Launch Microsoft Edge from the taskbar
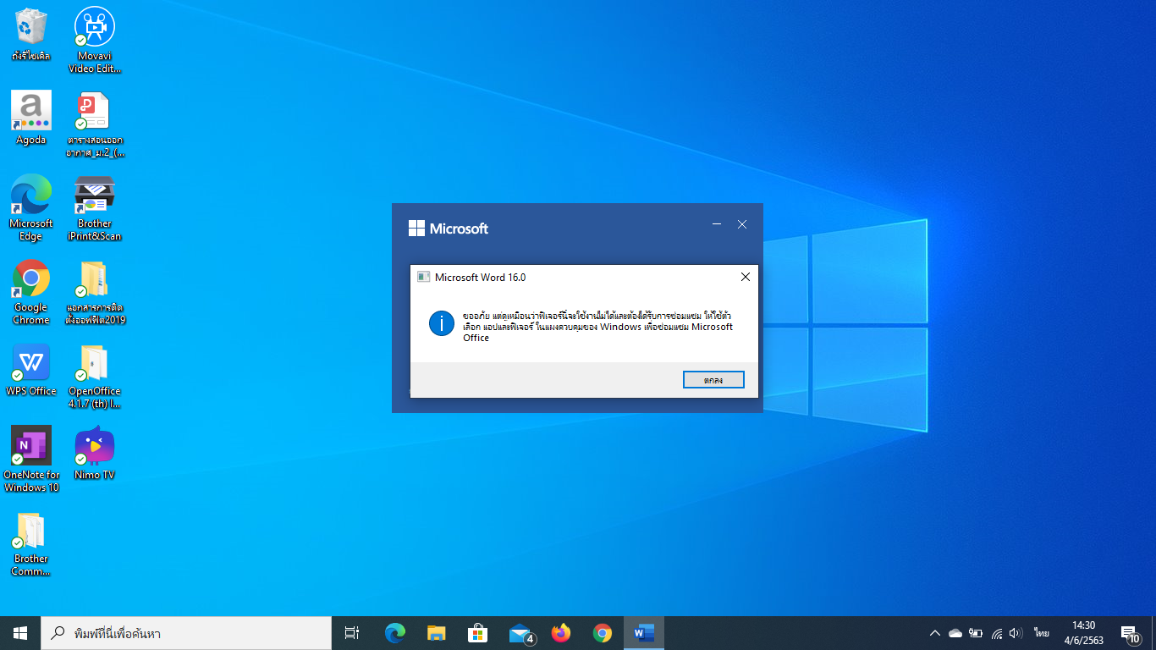The image size is (1156, 650). pos(394,633)
